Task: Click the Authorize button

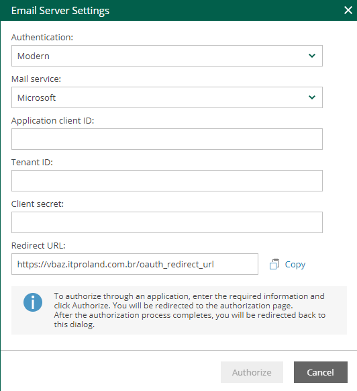Action: click(x=252, y=372)
